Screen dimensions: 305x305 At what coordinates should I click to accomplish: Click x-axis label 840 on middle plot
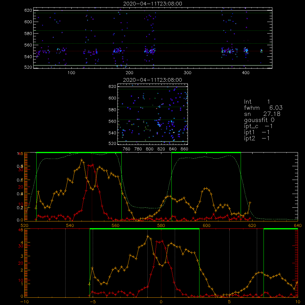(x=173, y=149)
